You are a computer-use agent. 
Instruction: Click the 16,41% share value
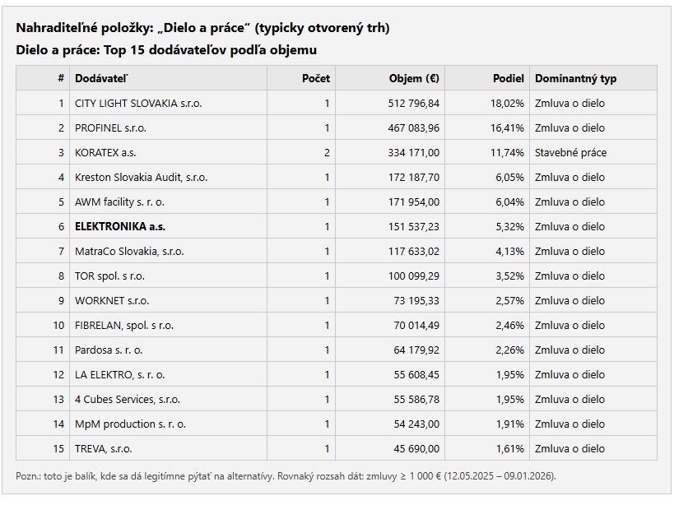click(508, 128)
